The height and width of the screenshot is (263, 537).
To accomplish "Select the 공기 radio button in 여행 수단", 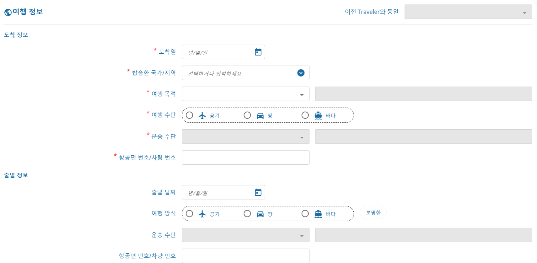I will pyautogui.click(x=190, y=115).
